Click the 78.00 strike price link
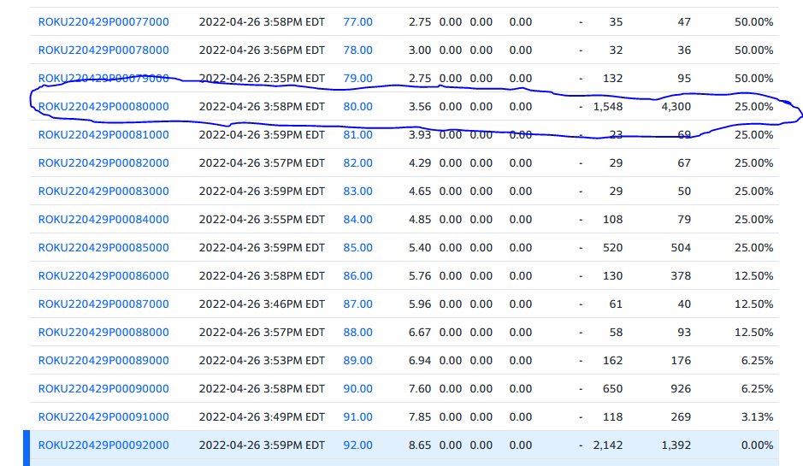The width and height of the screenshot is (803, 466). 358,50
